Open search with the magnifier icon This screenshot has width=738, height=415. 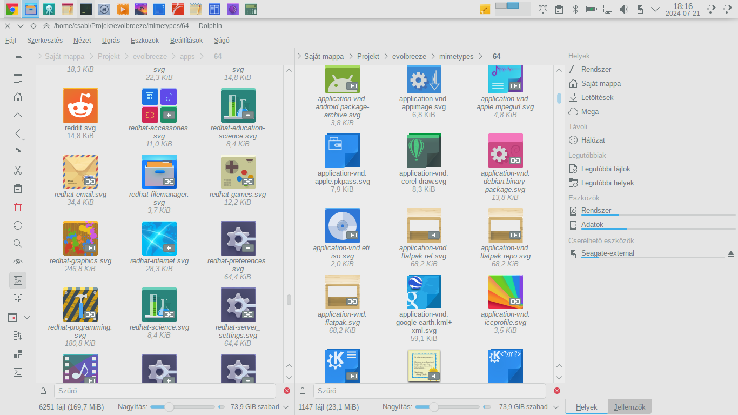click(x=18, y=244)
